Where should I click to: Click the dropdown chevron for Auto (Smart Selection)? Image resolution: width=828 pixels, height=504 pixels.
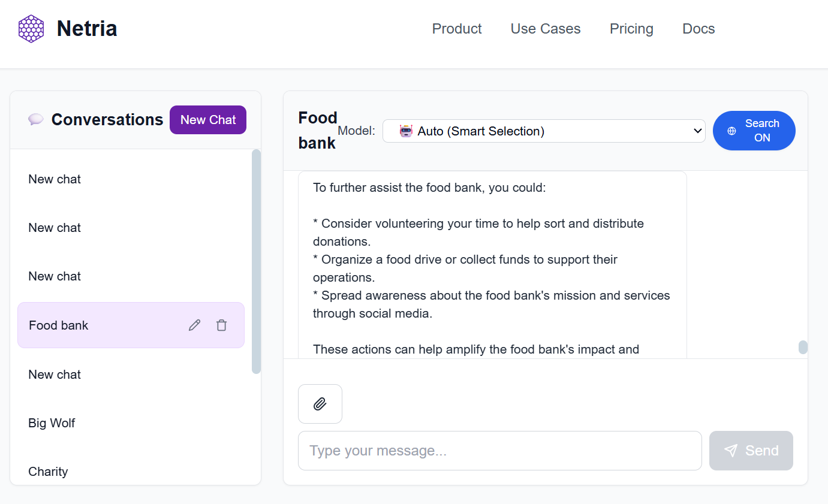point(697,131)
